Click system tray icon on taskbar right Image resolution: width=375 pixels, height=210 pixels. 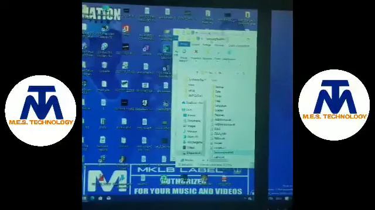pyautogui.click(x=249, y=198)
